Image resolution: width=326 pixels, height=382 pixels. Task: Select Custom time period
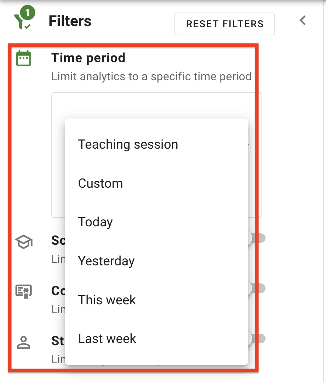100,183
